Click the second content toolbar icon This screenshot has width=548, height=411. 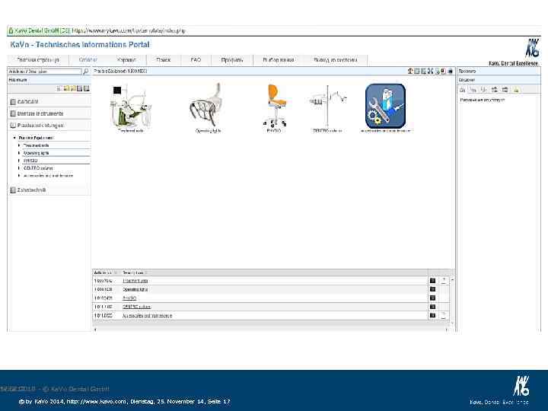click(417, 71)
